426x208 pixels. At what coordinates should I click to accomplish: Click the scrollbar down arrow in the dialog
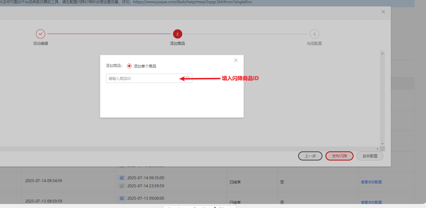point(382,144)
